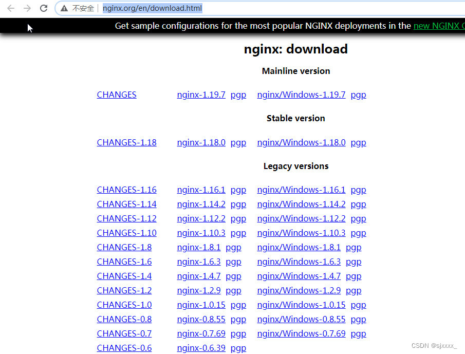Download nginx/Windows-1.16.1

(301, 190)
